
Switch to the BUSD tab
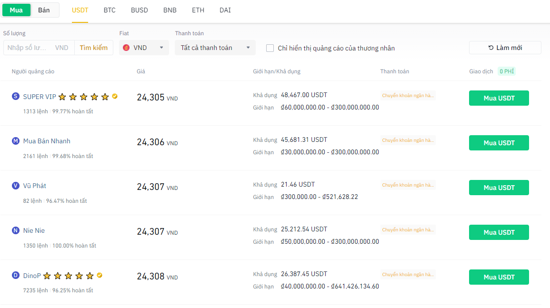click(x=140, y=10)
